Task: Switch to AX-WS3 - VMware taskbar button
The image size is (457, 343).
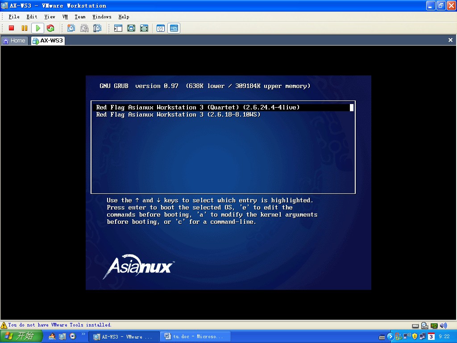Action: click(124, 337)
